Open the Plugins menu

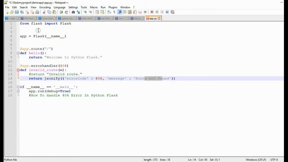[x=113, y=7]
